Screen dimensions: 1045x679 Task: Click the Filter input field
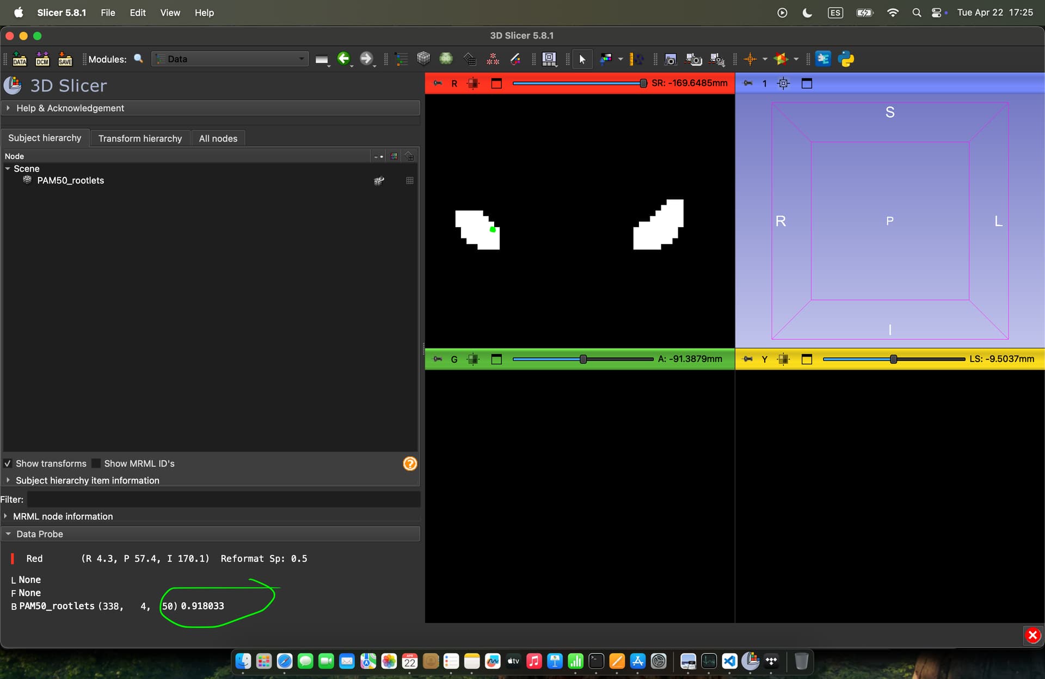(224, 499)
